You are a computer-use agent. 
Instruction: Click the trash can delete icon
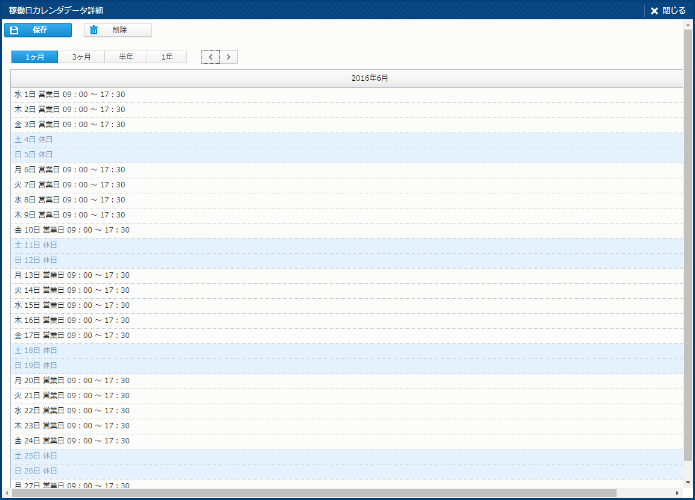pos(94,30)
